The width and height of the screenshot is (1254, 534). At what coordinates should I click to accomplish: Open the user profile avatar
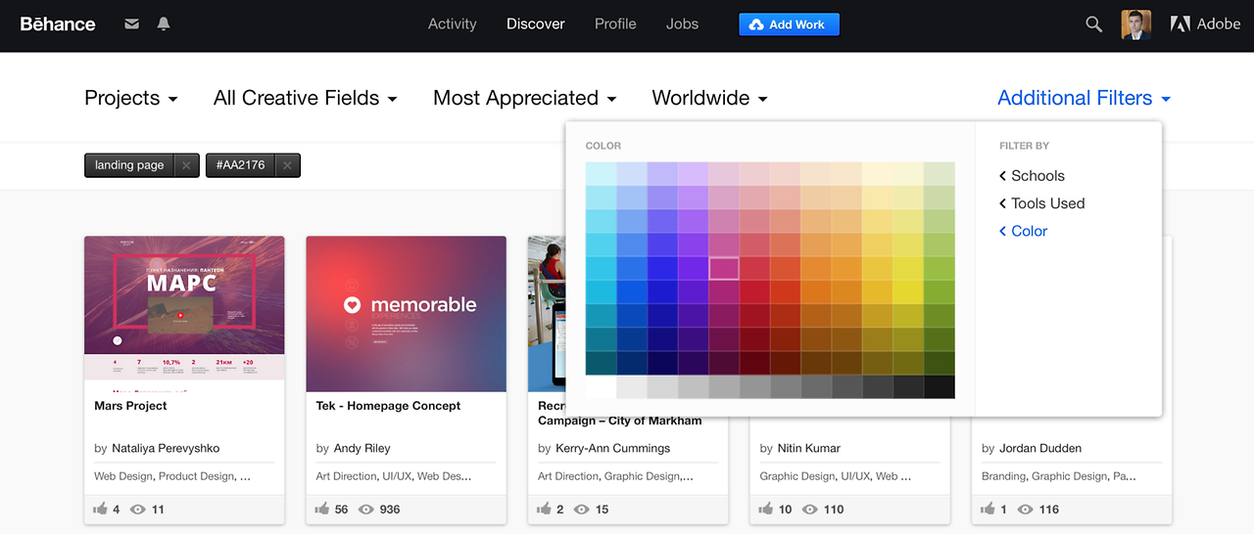coord(1135,24)
